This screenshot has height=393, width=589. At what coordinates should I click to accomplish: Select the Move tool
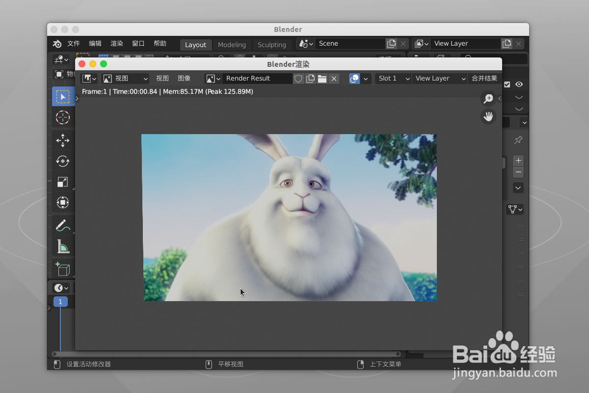pos(63,141)
